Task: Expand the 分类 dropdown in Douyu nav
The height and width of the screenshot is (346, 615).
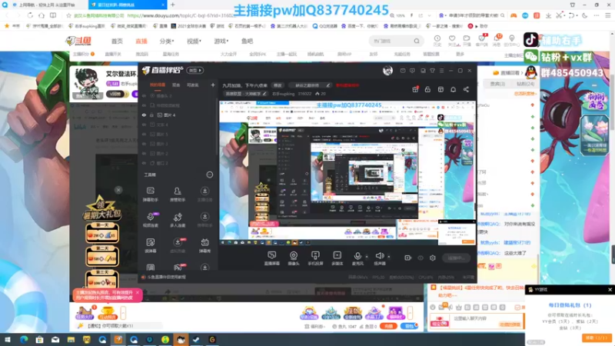Action: pos(166,42)
